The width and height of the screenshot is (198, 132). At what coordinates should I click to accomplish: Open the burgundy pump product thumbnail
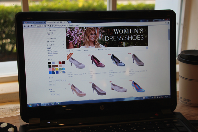point(98,61)
